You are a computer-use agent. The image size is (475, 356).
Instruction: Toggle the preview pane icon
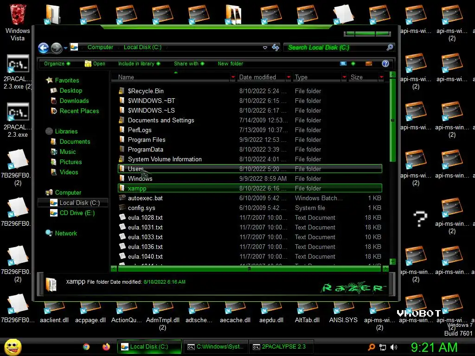tap(369, 64)
